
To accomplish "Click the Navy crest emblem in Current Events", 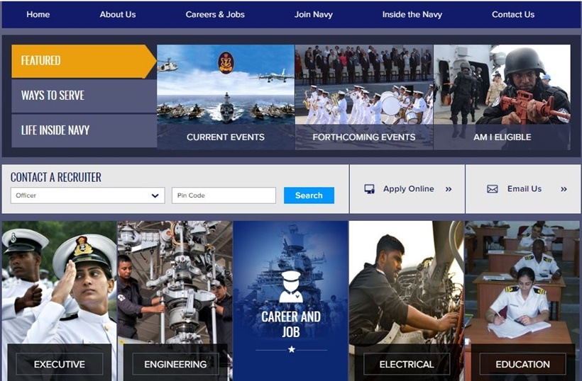I will coord(226,63).
